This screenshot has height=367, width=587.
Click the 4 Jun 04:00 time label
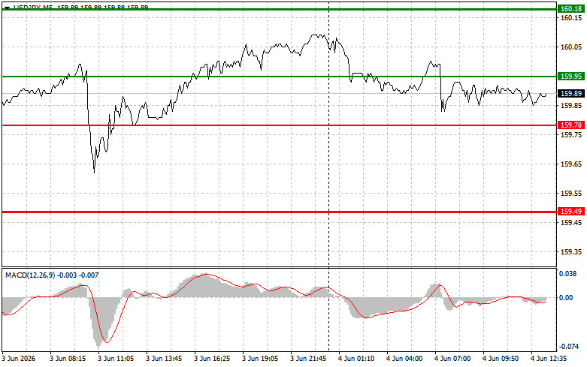coord(404,359)
